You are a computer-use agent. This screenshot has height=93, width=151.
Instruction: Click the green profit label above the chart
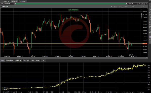73,10
